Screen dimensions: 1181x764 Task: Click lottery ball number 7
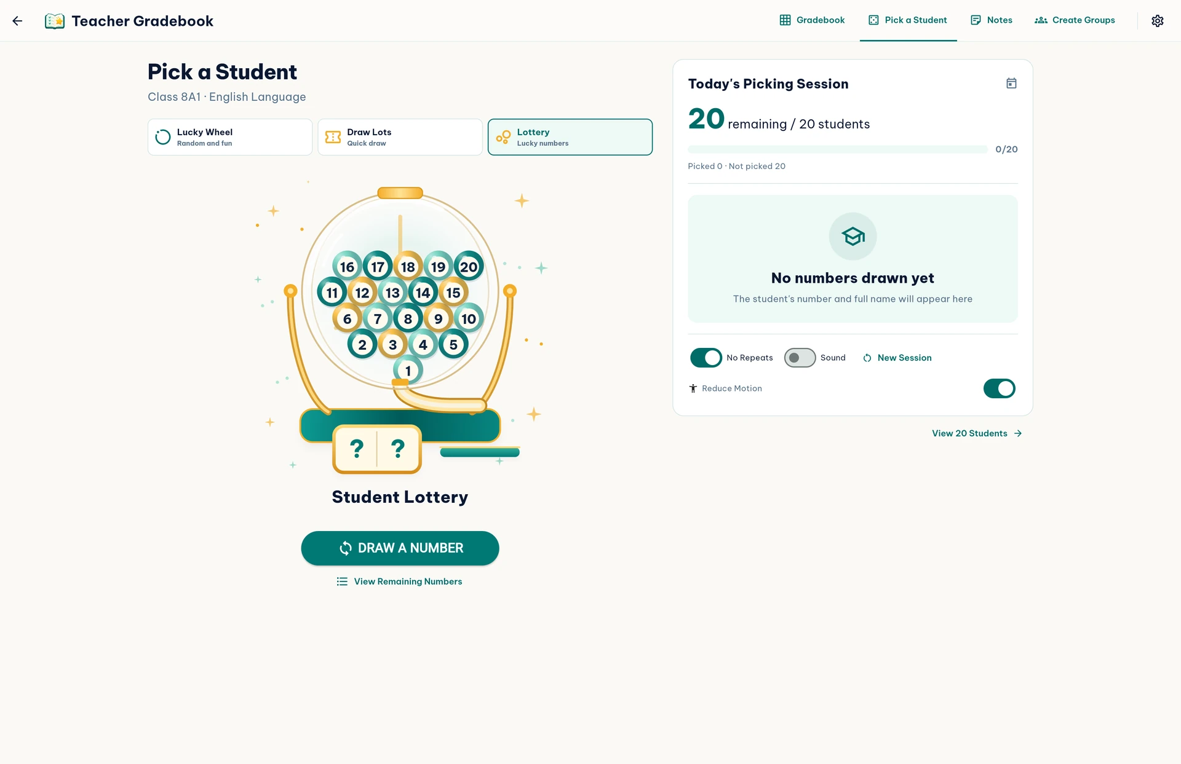(378, 318)
